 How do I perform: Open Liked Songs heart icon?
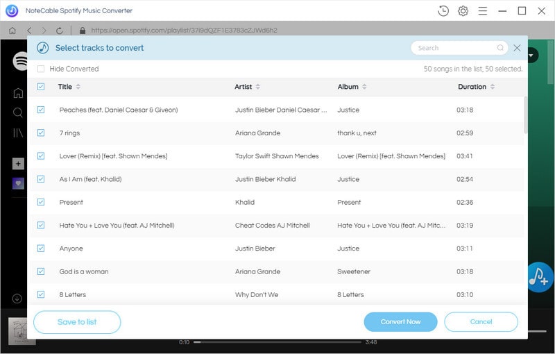[19, 183]
